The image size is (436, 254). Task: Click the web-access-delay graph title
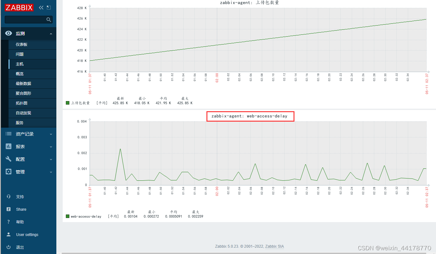coord(250,116)
